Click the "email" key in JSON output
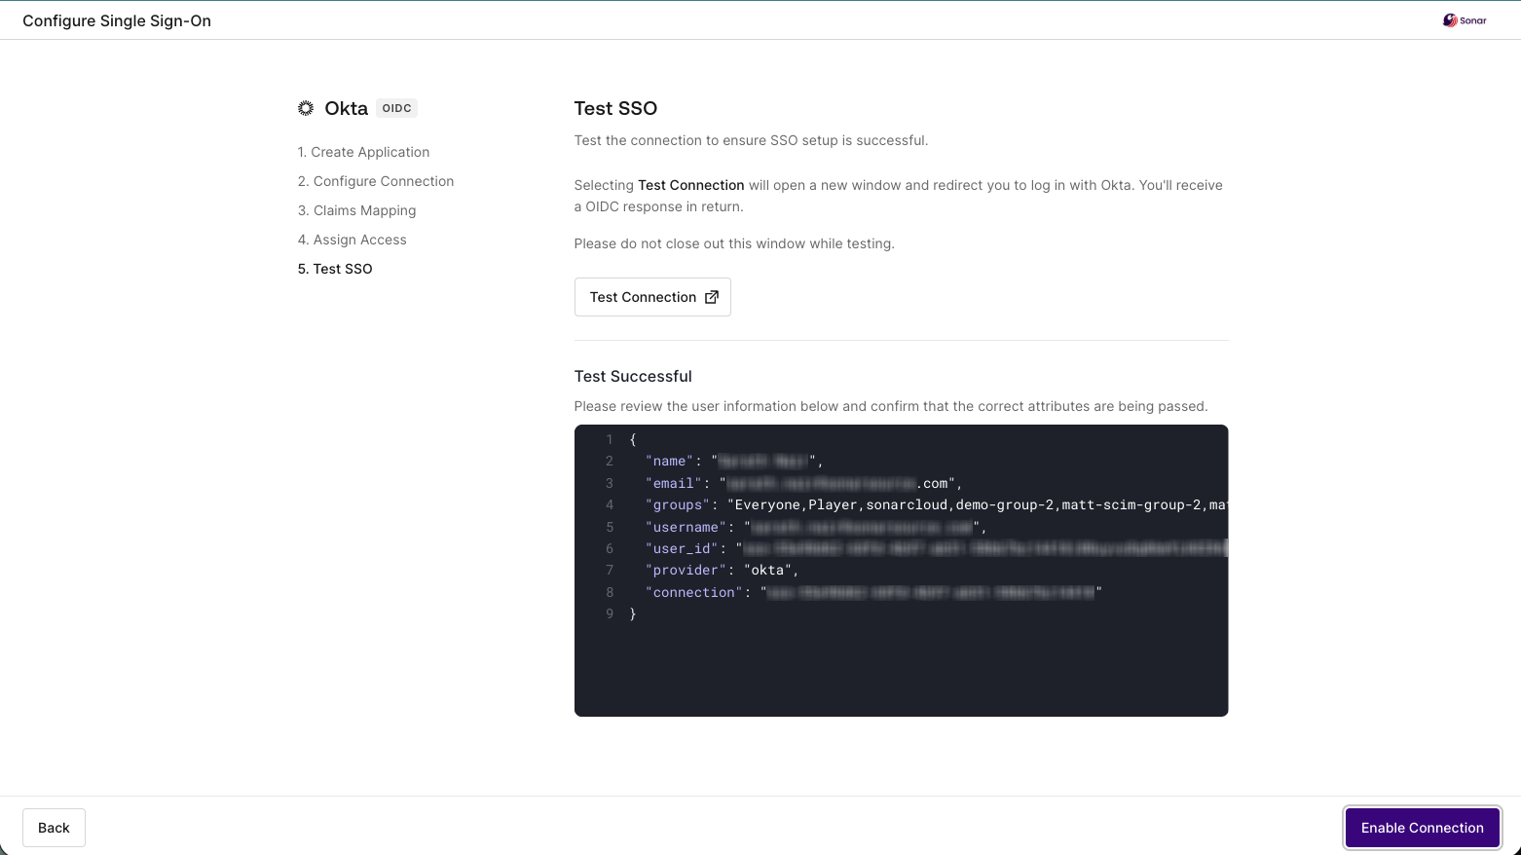 [673, 483]
